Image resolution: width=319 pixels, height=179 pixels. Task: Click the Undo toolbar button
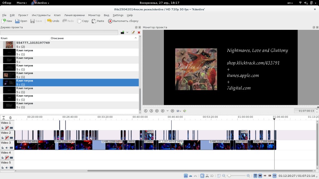tap(53, 21)
